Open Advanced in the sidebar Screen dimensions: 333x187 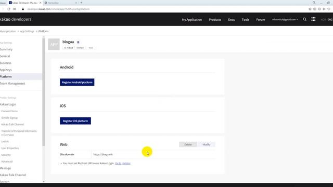click(7, 162)
